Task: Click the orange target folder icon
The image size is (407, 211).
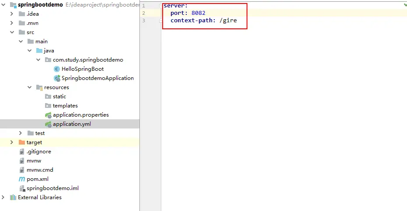Action: [22, 142]
